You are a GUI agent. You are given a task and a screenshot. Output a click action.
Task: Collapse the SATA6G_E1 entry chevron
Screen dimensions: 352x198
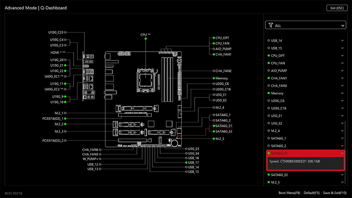342,153
